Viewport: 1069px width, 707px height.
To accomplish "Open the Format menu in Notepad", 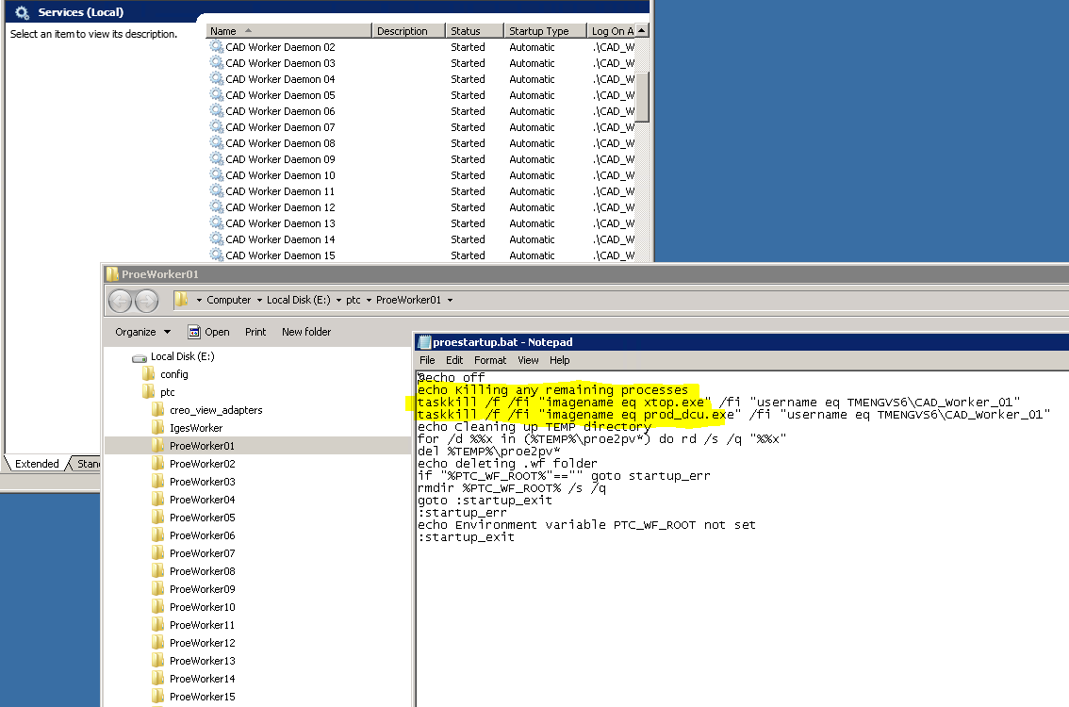I will click(490, 360).
